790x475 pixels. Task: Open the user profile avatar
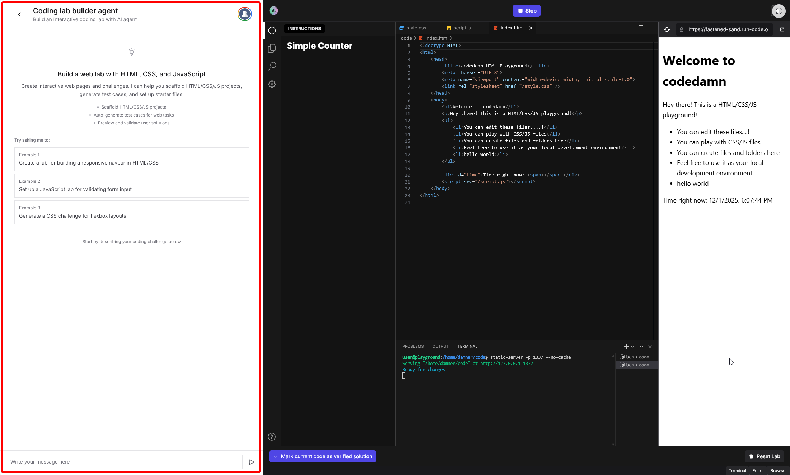[244, 14]
